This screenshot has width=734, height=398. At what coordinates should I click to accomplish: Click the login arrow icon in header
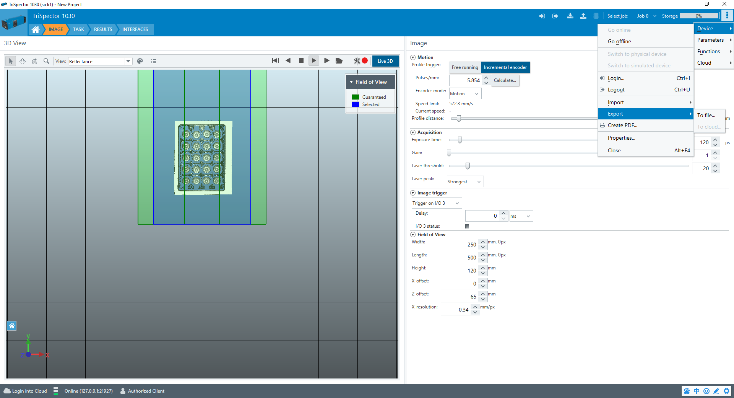542,16
